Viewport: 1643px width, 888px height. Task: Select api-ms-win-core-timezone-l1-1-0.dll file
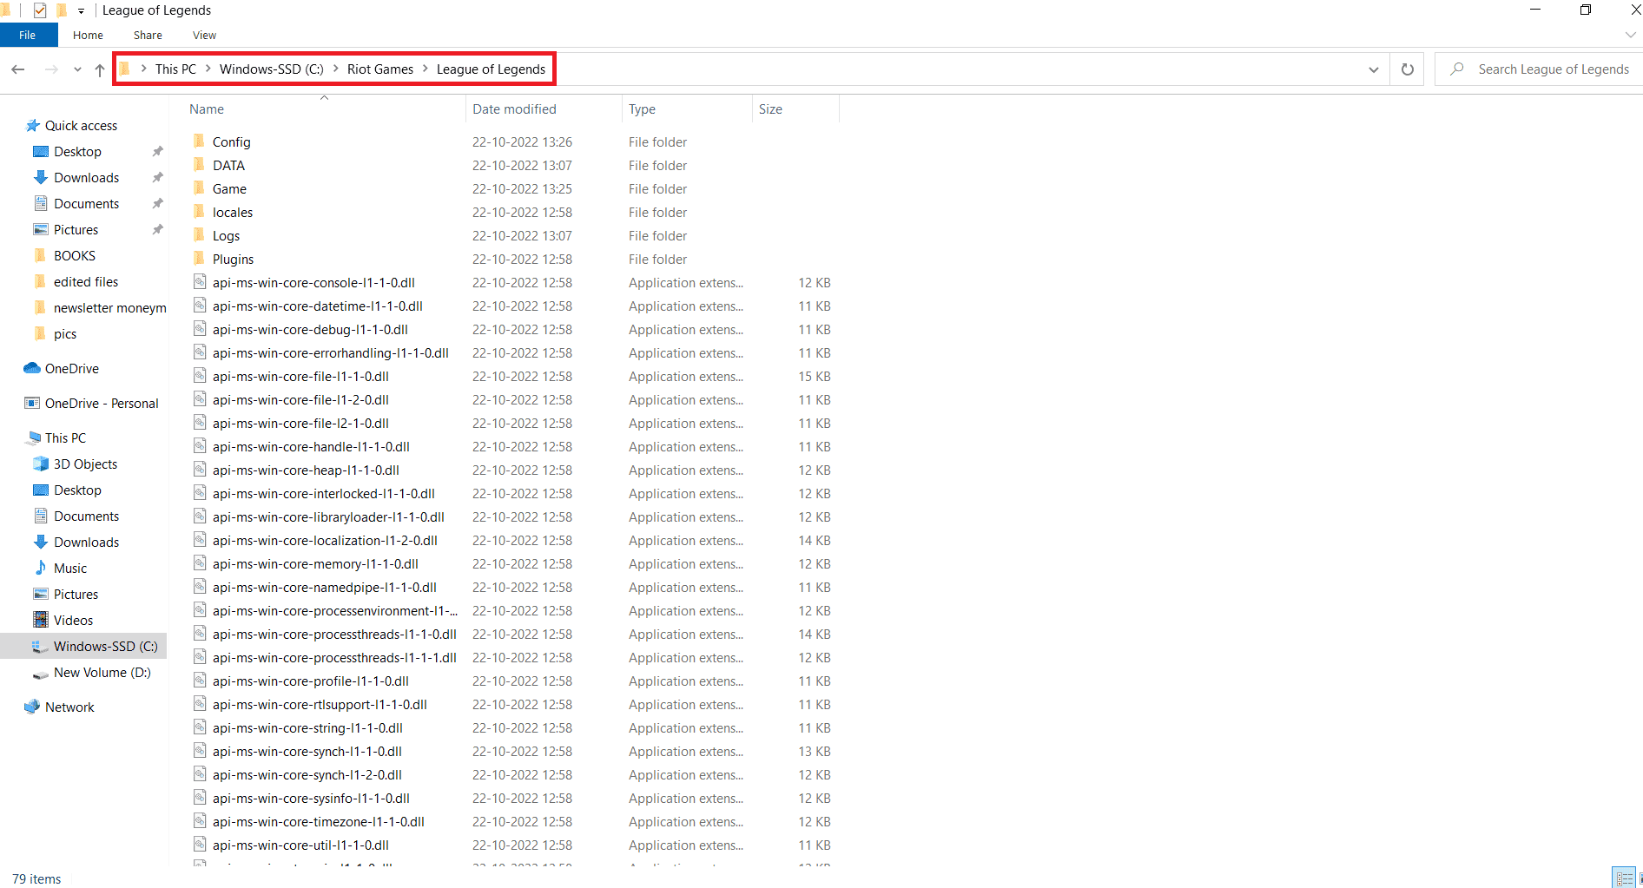pos(319,822)
